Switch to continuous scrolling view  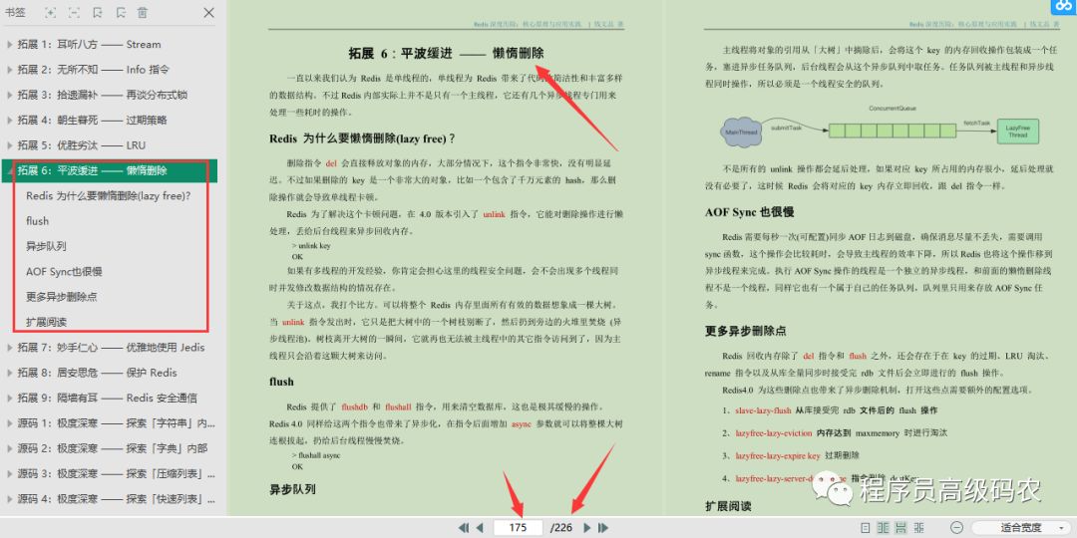tap(901, 528)
